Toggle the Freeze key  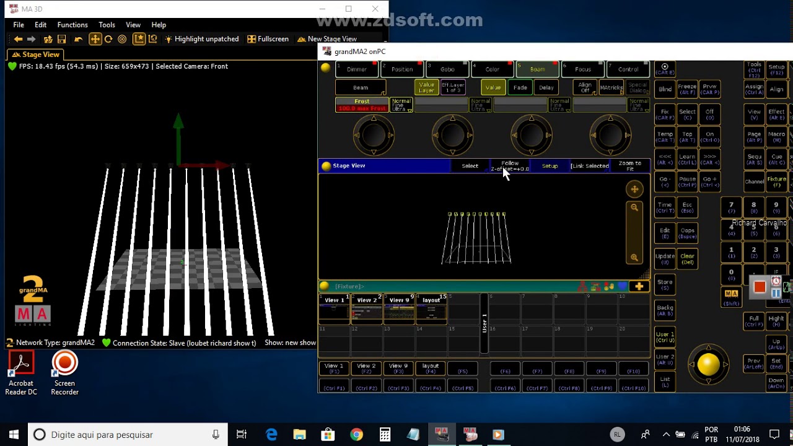pyautogui.click(x=687, y=89)
